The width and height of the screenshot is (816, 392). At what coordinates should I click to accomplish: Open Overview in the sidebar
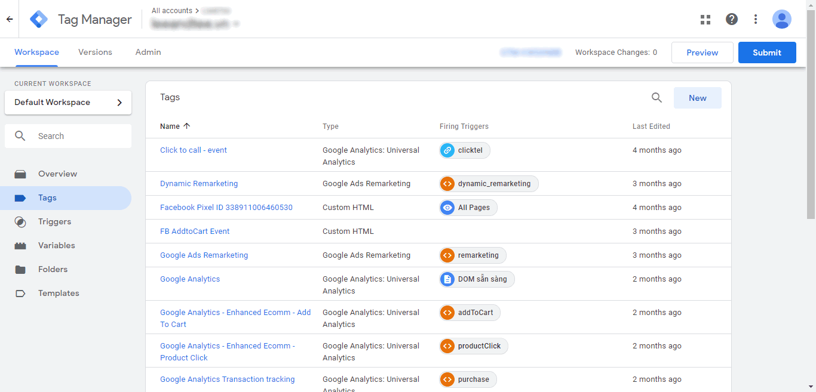point(66,174)
